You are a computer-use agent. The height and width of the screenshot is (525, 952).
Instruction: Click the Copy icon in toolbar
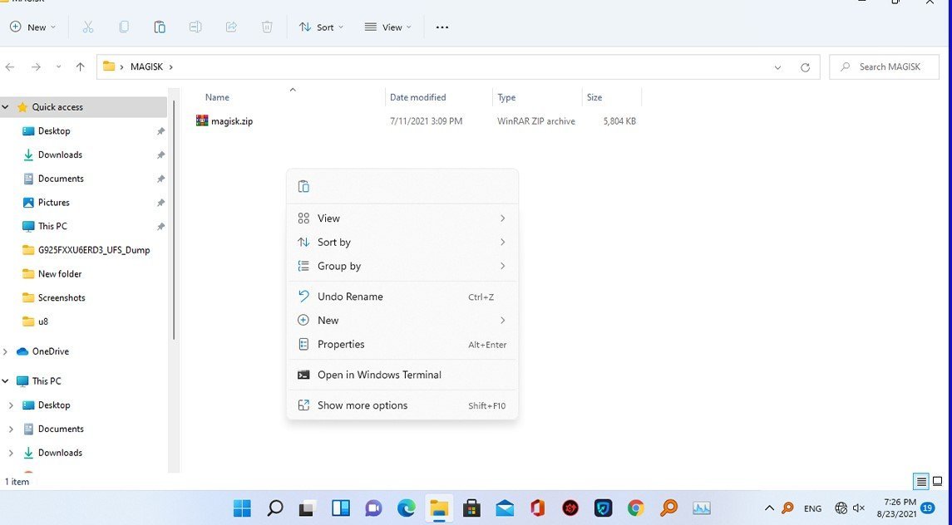(124, 27)
